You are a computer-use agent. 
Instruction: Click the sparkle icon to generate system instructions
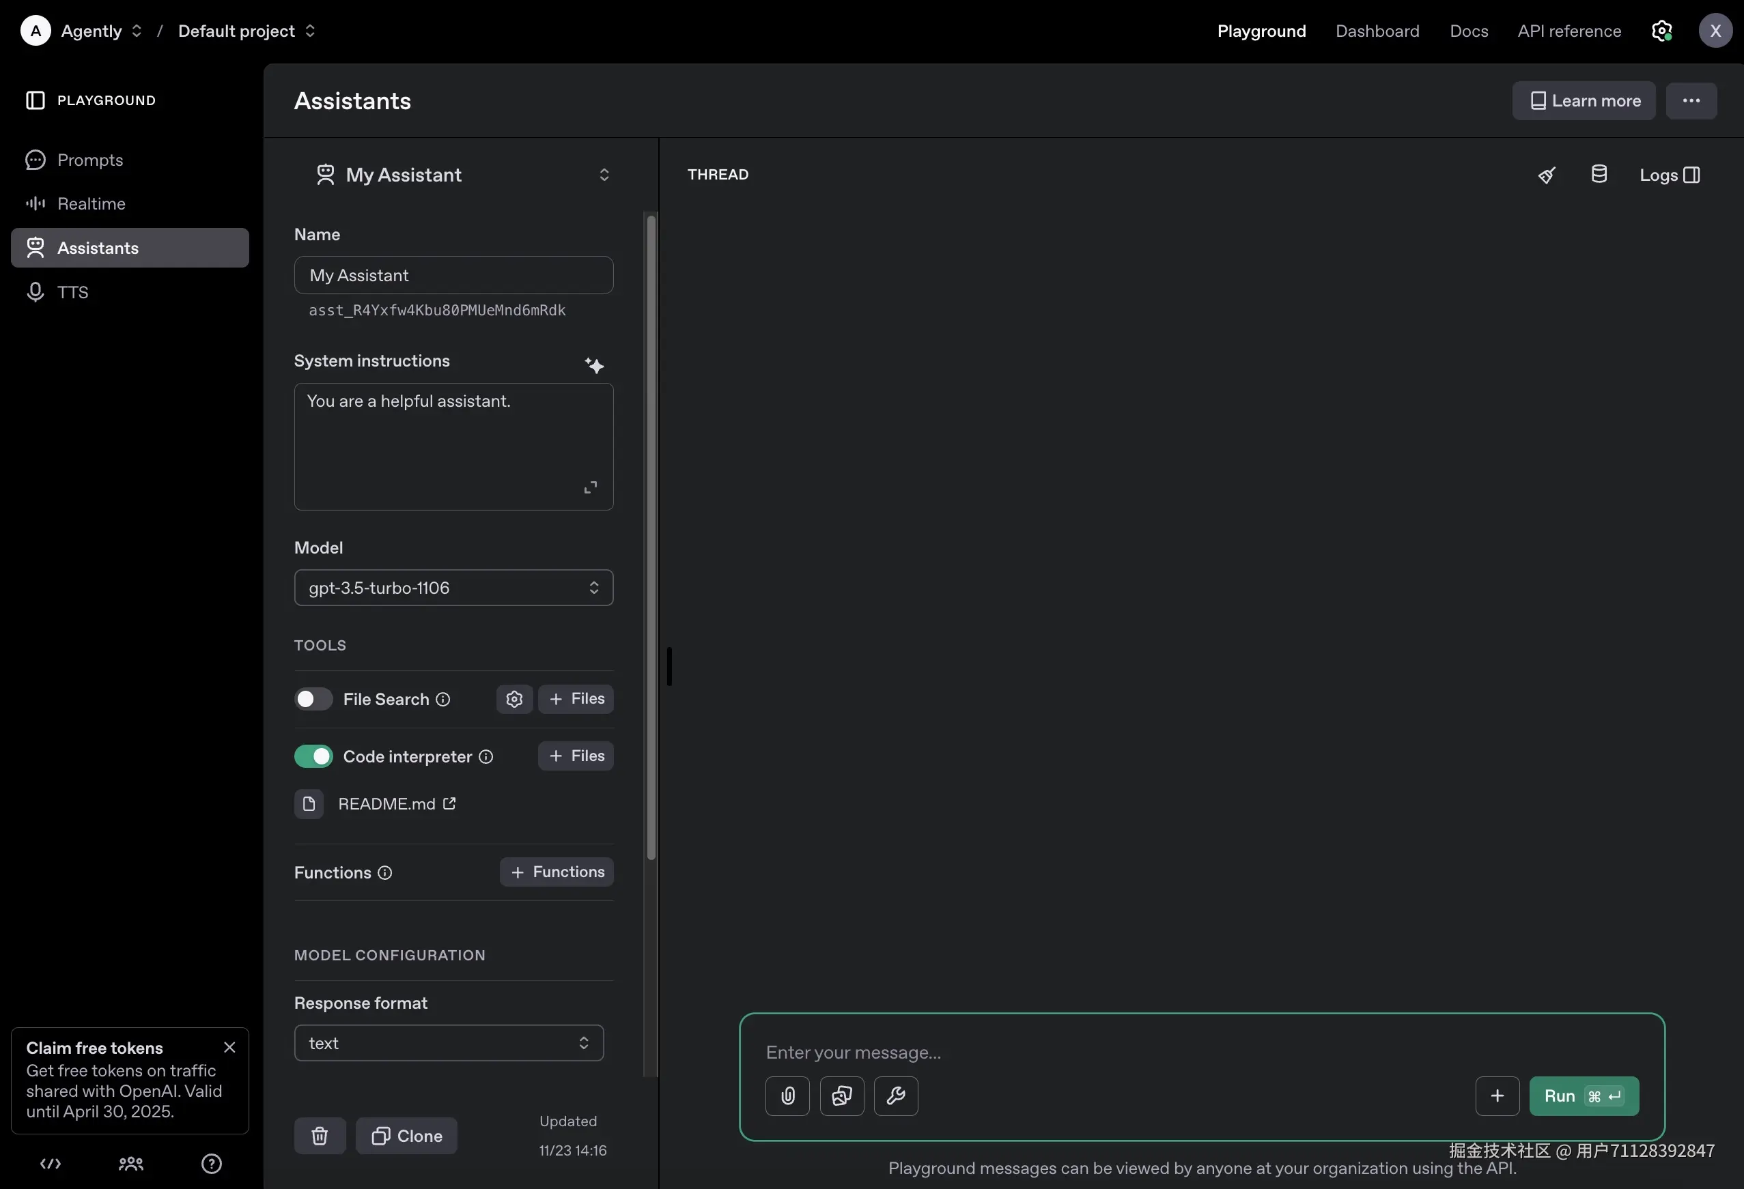click(594, 366)
